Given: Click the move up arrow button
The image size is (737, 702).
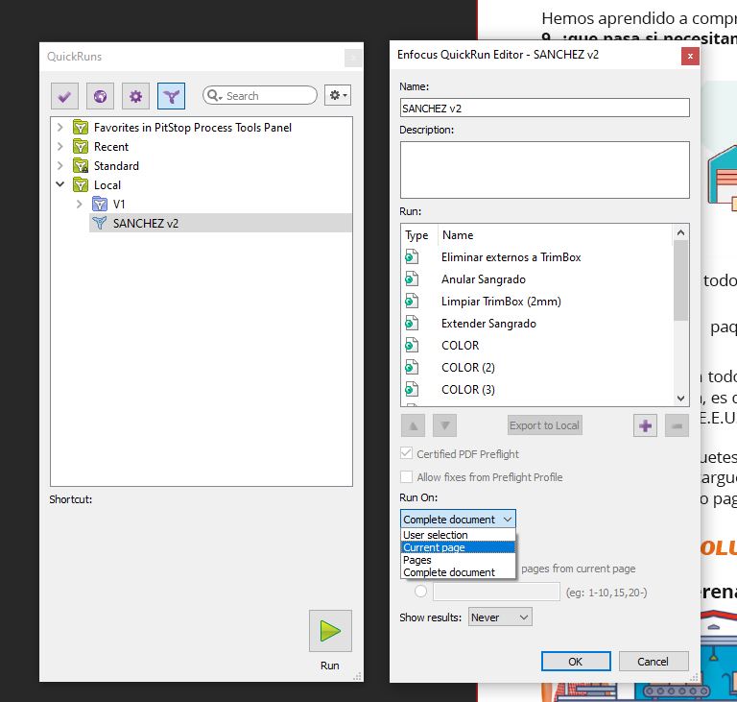Looking at the screenshot, I should (x=414, y=425).
